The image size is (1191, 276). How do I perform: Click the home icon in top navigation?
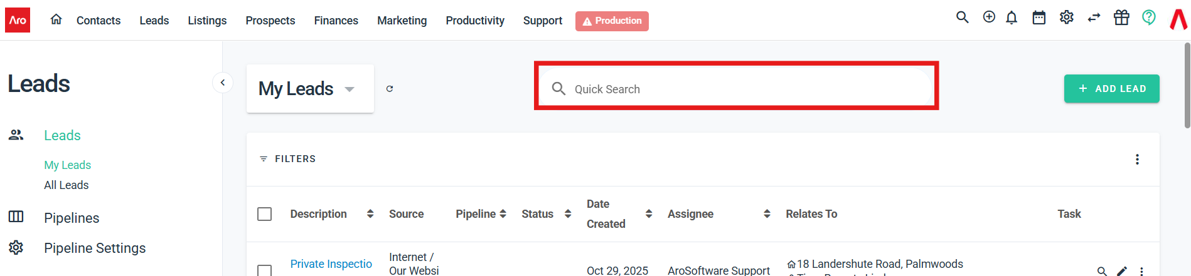click(56, 20)
